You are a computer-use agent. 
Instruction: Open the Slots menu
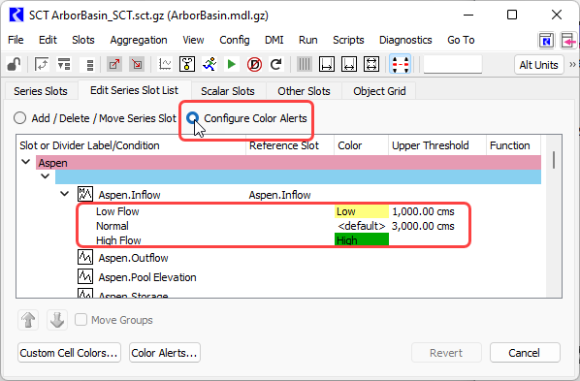coord(83,40)
